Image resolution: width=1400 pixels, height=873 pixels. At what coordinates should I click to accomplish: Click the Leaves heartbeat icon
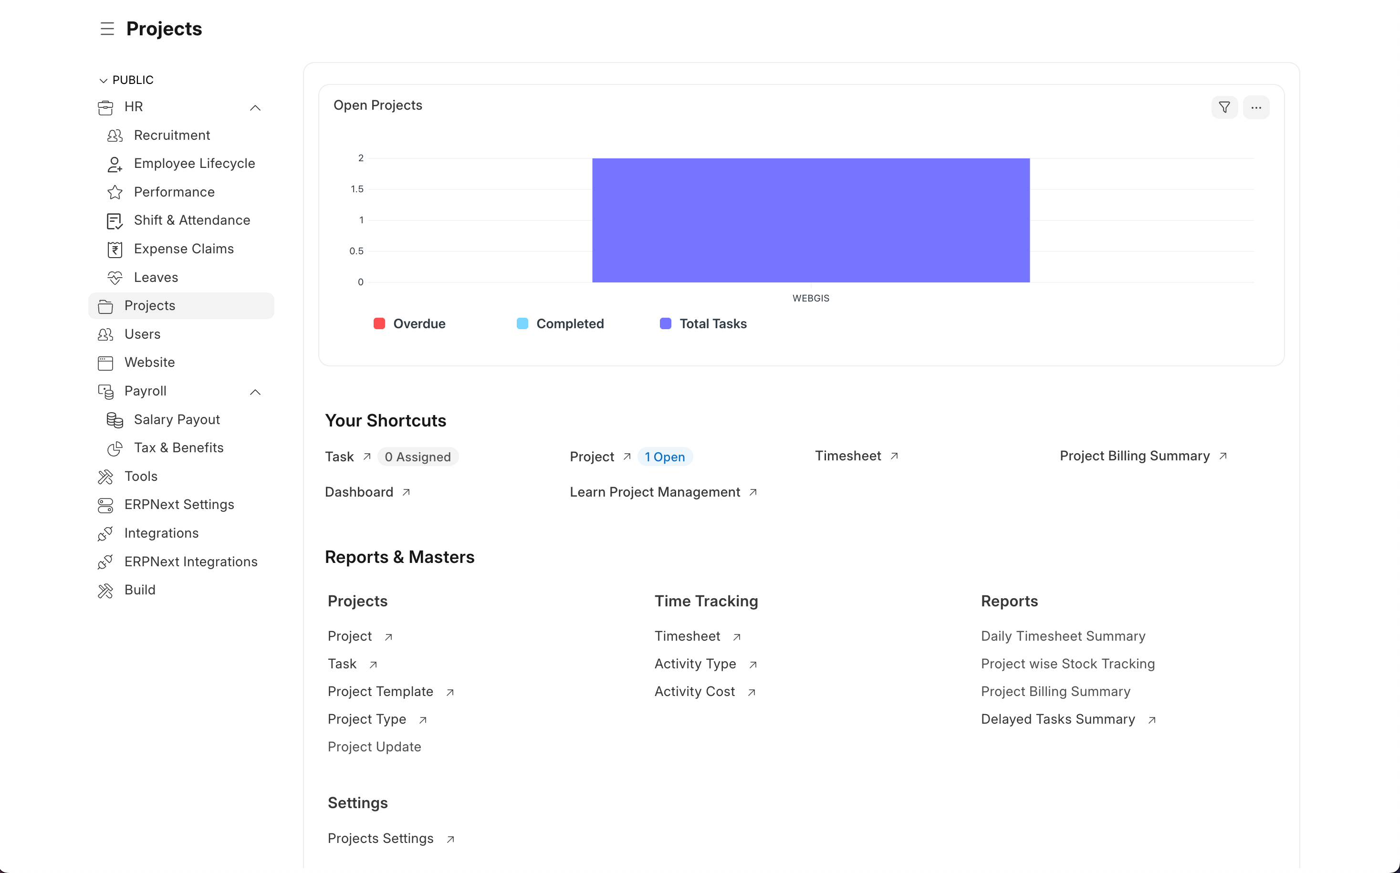tap(115, 278)
